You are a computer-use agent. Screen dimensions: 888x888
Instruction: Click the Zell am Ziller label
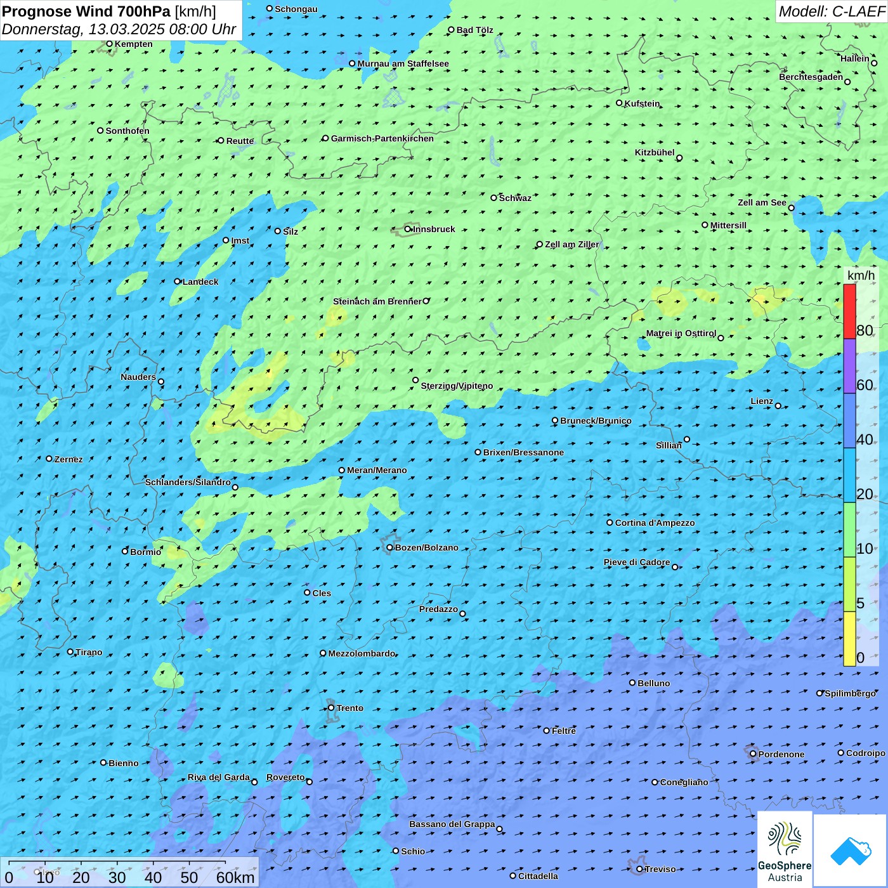[572, 244]
